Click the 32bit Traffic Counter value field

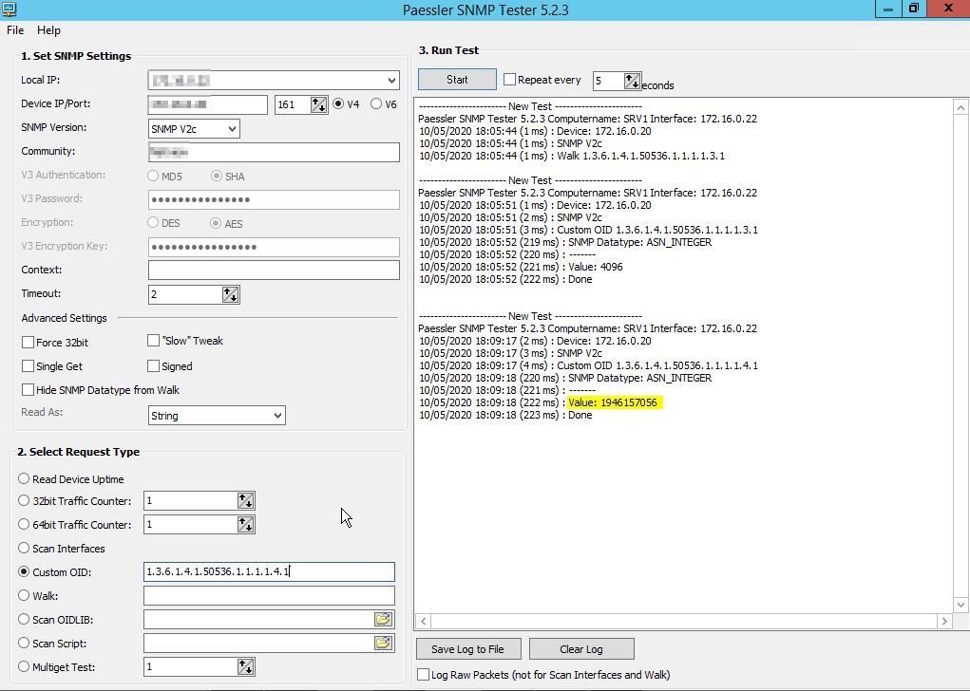coord(190,500)
